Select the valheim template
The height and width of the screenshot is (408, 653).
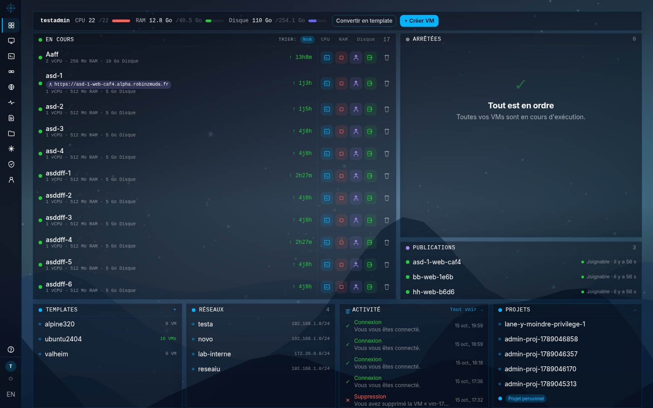pyautogui.click(x=107, y=354)
